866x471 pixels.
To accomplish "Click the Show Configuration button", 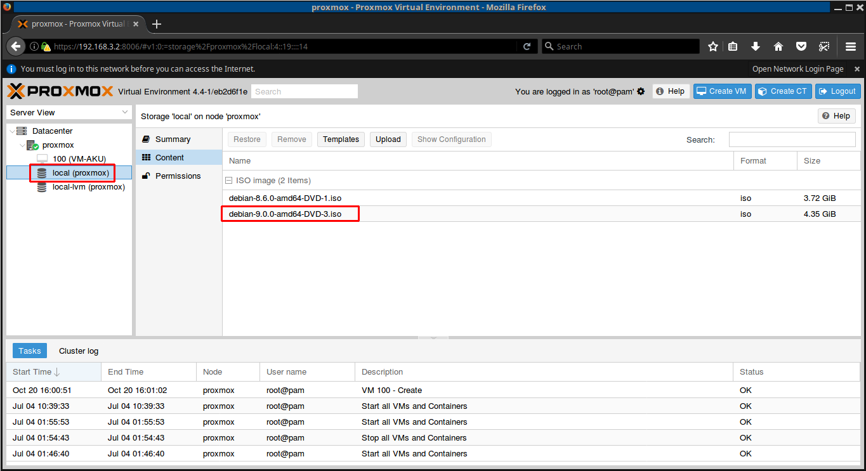I will click(452, 139).
